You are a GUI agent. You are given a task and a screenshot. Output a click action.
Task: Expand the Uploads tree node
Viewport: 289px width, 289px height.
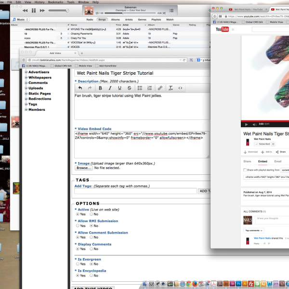[26, 88]
